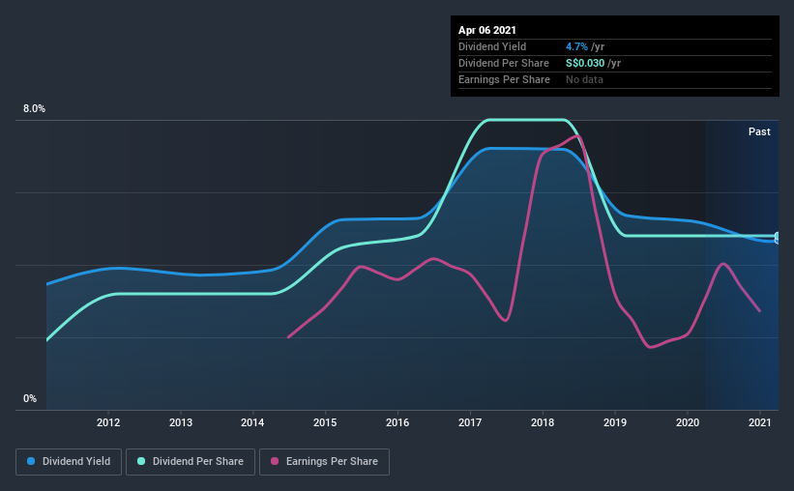This screenshot has width=794, height=491.
Task: Click the data point marker at chart's right edge
Action: (778, 238)
